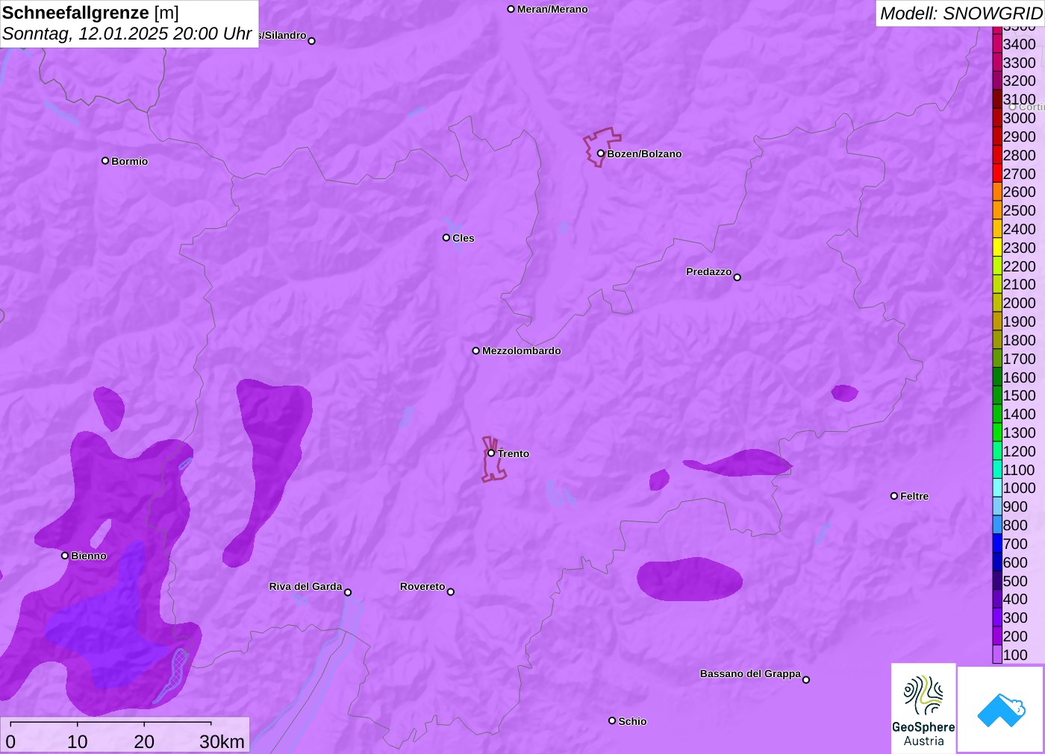Click the Predazzo location marker
The height and width of the screenshot is (754, 1045).
pos(737,277)
